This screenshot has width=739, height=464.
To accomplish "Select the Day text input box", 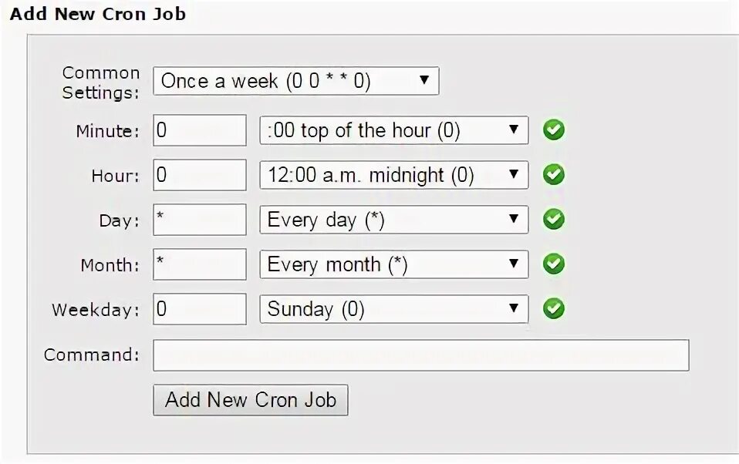I will [200, 220].
